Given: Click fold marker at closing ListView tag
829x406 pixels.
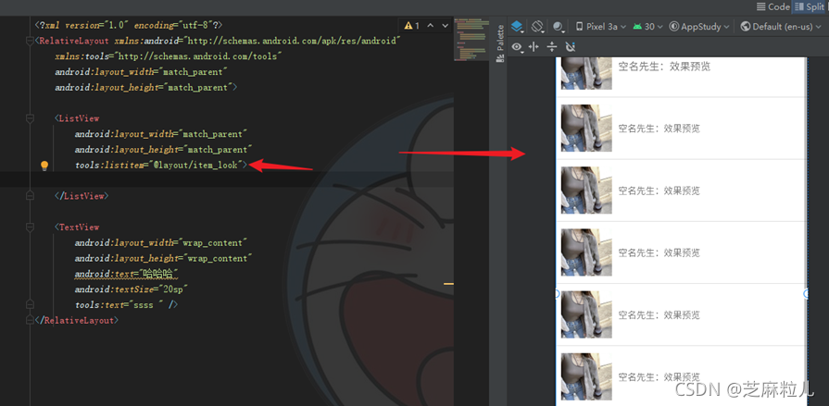Looking at the screenshot, I should coord(31,196).
